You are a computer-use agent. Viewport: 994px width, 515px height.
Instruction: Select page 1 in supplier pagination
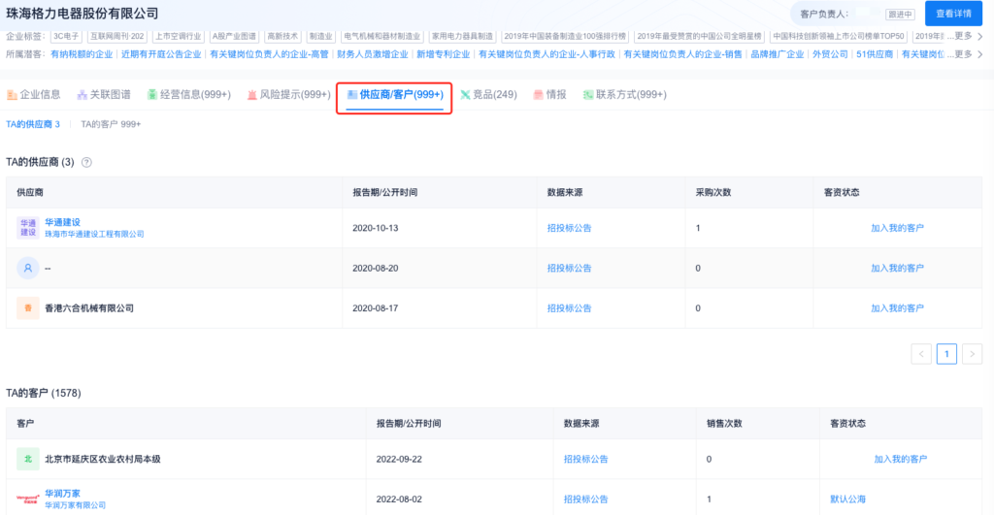pos(946,354)
